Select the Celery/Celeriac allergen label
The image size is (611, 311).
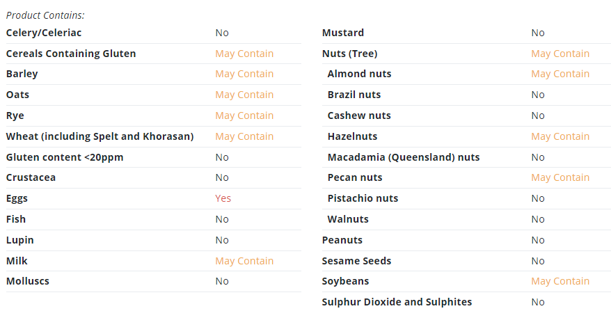[44, 33]
